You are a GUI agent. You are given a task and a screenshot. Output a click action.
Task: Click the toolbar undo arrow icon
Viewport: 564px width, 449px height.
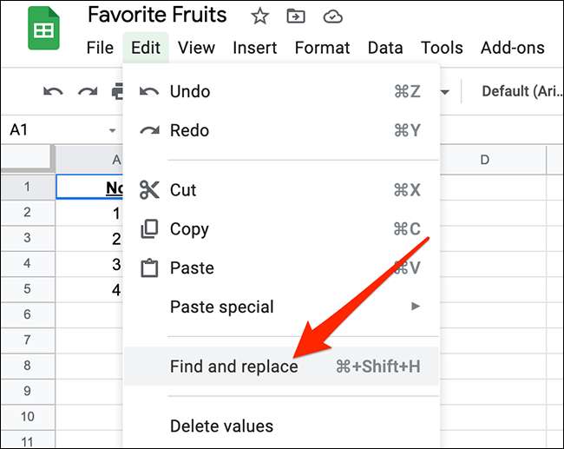[52, 91]
